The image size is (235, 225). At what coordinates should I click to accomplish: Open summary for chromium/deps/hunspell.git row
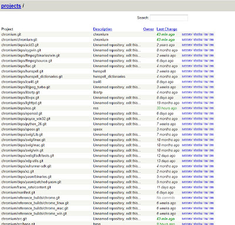(187, 71)
